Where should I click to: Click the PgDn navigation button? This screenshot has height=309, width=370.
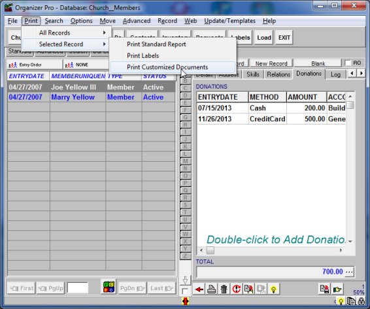pyautogui.click(x=132, y=288)
